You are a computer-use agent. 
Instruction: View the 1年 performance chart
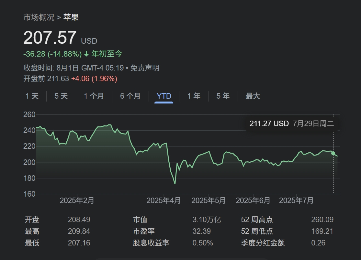193,96
